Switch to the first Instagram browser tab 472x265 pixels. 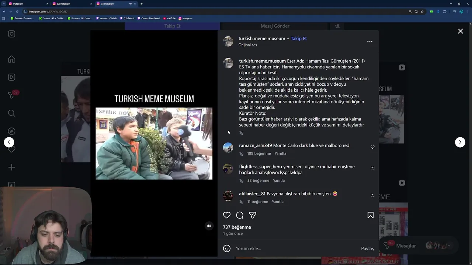point(28,4)
